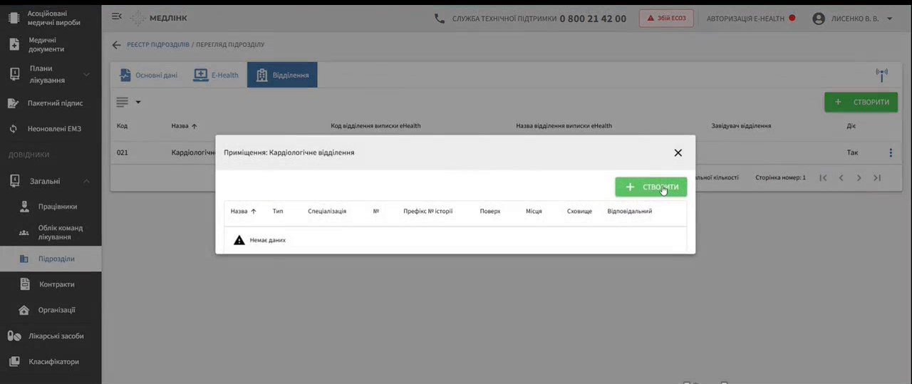
Task: Go to the next table page
Action: point(859,177)
